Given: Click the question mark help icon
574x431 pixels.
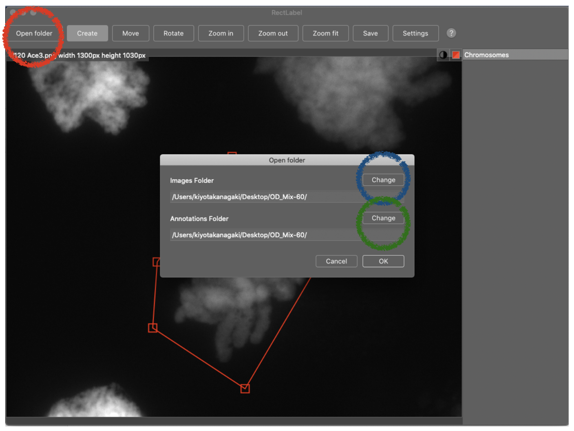Looking at the screenshot, I should click(x=451, y=33).
